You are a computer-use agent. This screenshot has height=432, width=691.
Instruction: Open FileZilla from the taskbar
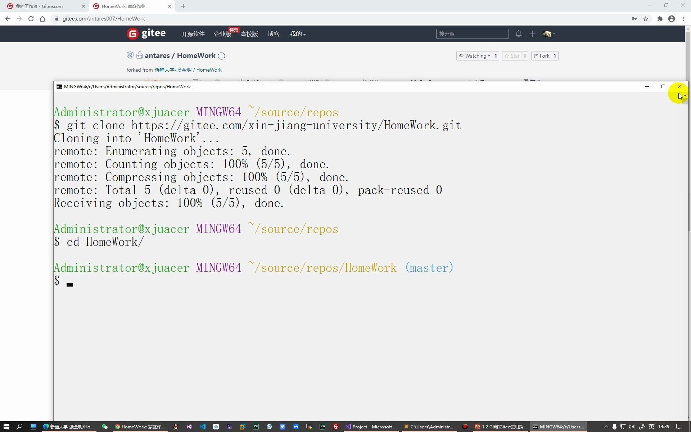coord(335,427)
